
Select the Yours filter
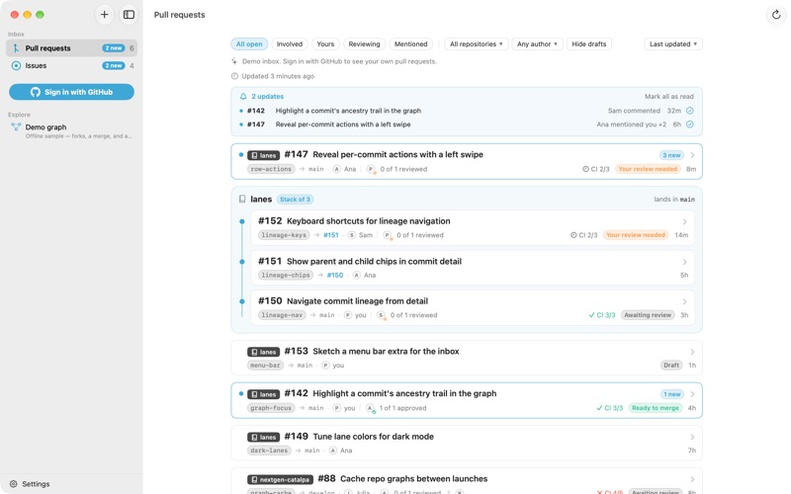[325, 43]
